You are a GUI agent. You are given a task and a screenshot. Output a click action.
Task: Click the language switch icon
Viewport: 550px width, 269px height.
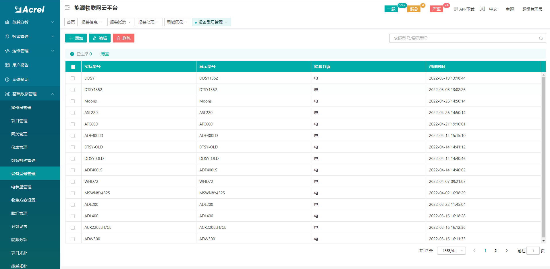[x=482, y=9]
